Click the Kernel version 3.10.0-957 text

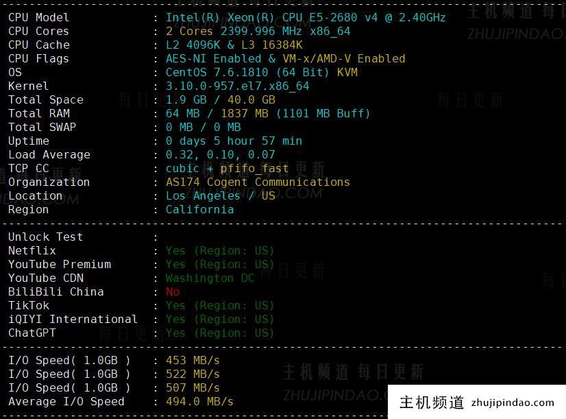point(237,86)
